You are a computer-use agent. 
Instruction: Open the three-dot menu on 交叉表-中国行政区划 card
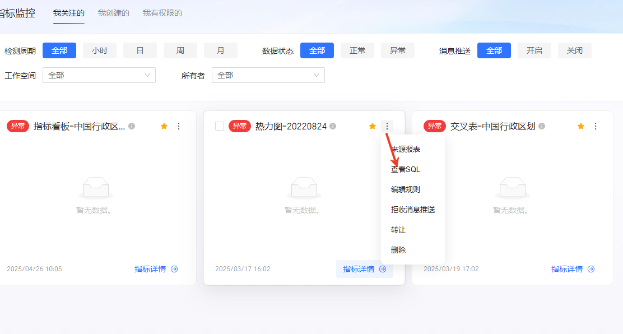click(596, 126)
